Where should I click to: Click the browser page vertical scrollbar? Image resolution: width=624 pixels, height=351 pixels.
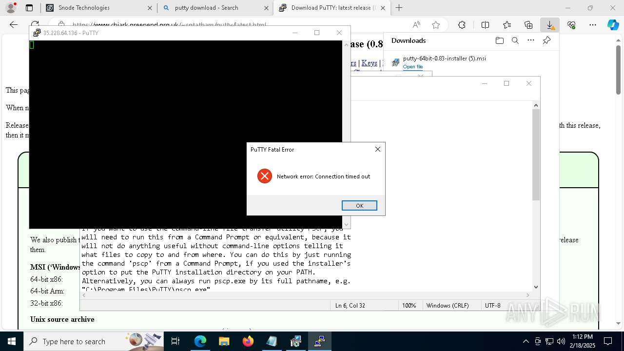click(618, 70)
